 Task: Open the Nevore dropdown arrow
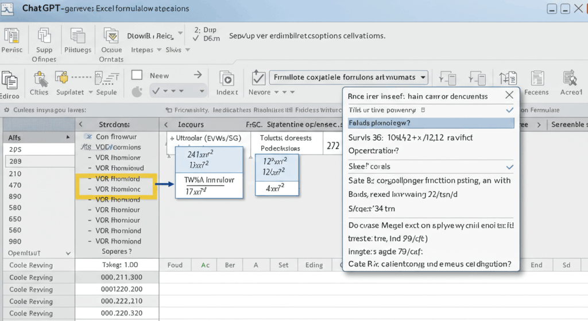(x=276, y=92)
